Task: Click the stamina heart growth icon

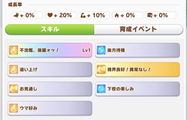Action: 50,15
